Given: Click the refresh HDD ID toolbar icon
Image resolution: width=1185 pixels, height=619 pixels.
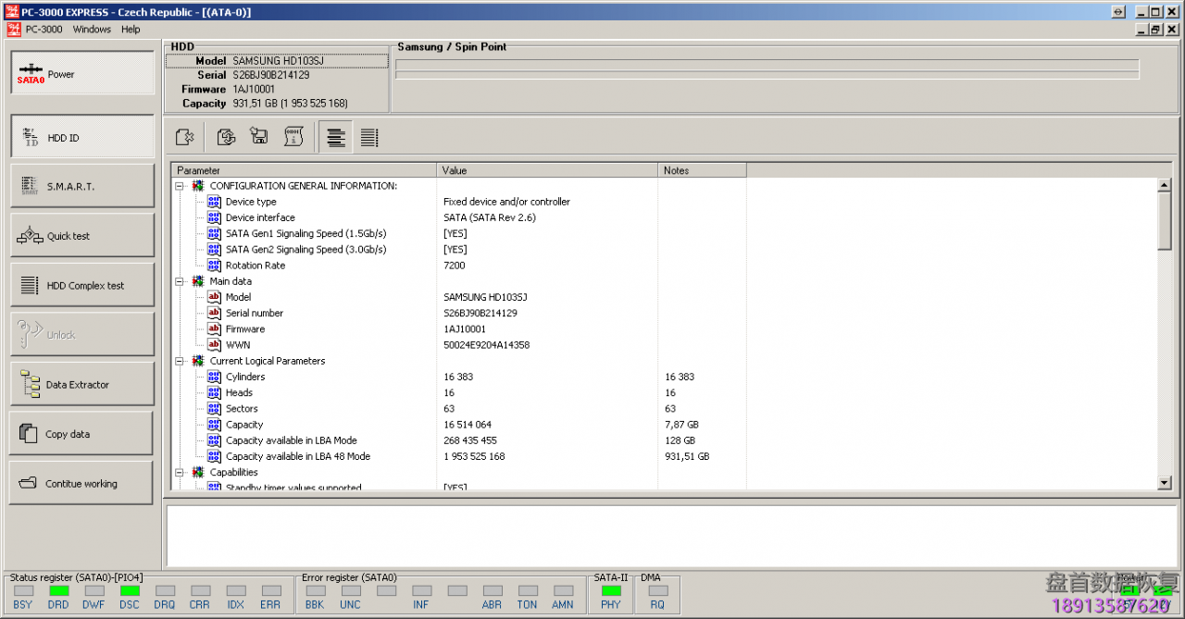Looking at the screenshot, I should (x=226, y=138).
